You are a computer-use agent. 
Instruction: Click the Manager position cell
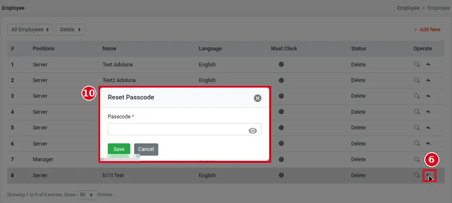pos(43,159)
